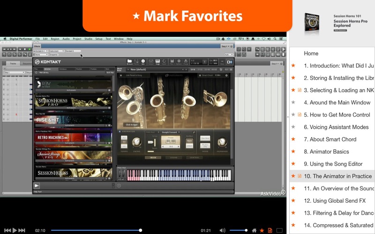Open the Rise & Hit library banner
The width and height of the screenshot is (375, 234).
coord(74,119)
